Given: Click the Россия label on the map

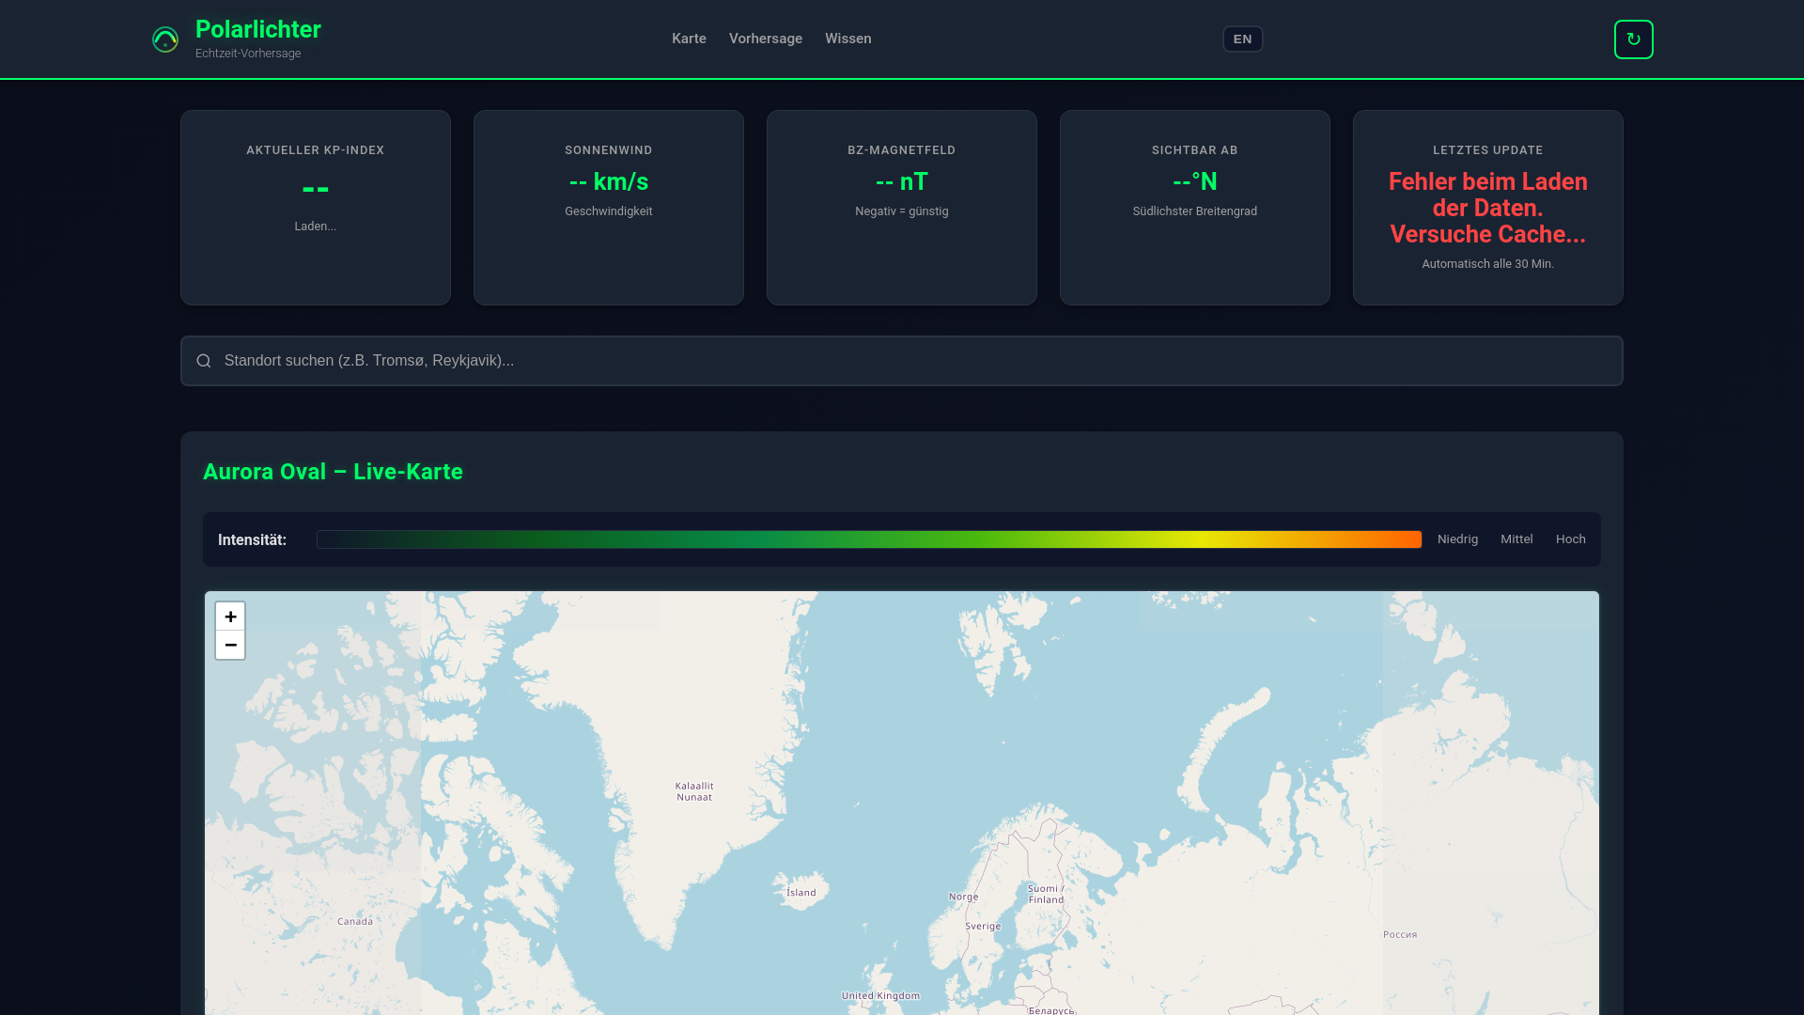Looking at the screenshot, I should point(1400,934).
